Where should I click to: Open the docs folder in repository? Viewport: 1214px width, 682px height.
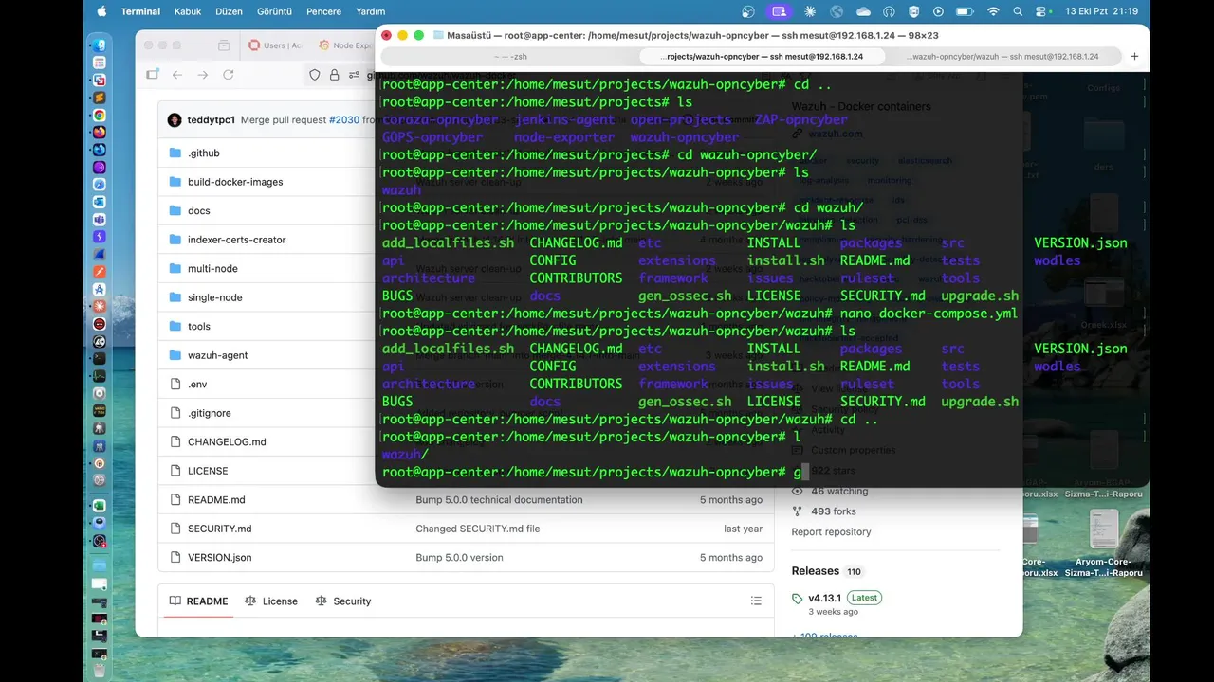pyautogui.click(x=198, y=210)
